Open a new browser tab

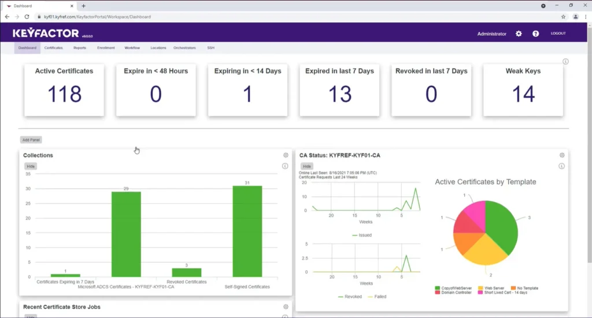pyautogui.click(x=83, y=6)
